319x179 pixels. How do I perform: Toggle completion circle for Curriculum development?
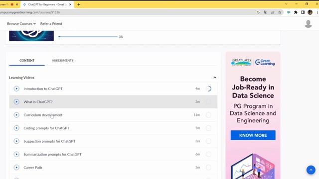click(208, 115)
